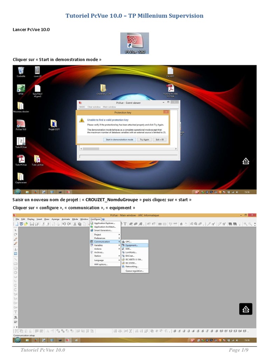269x359 pixels.
Task: Select the ETS4 desktop icon
Action: tap(21, 89)
